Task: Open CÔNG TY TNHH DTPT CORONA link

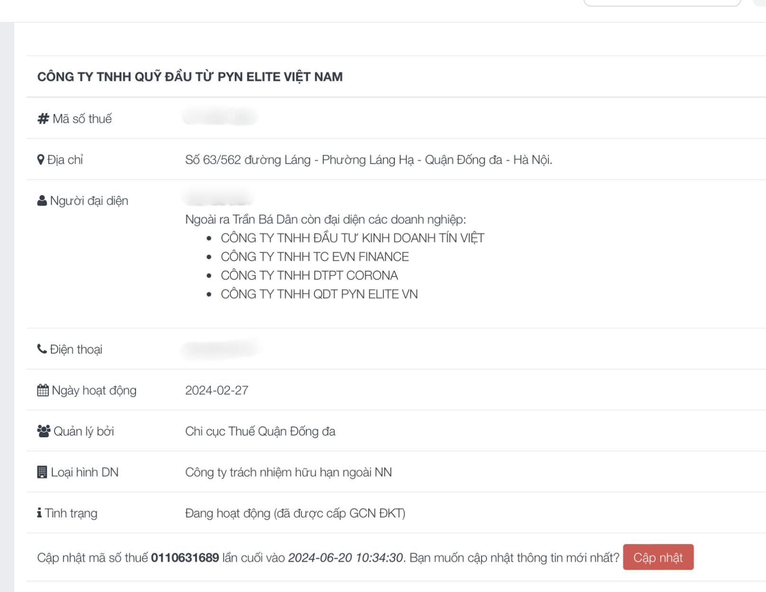Action: pos(309,276)
